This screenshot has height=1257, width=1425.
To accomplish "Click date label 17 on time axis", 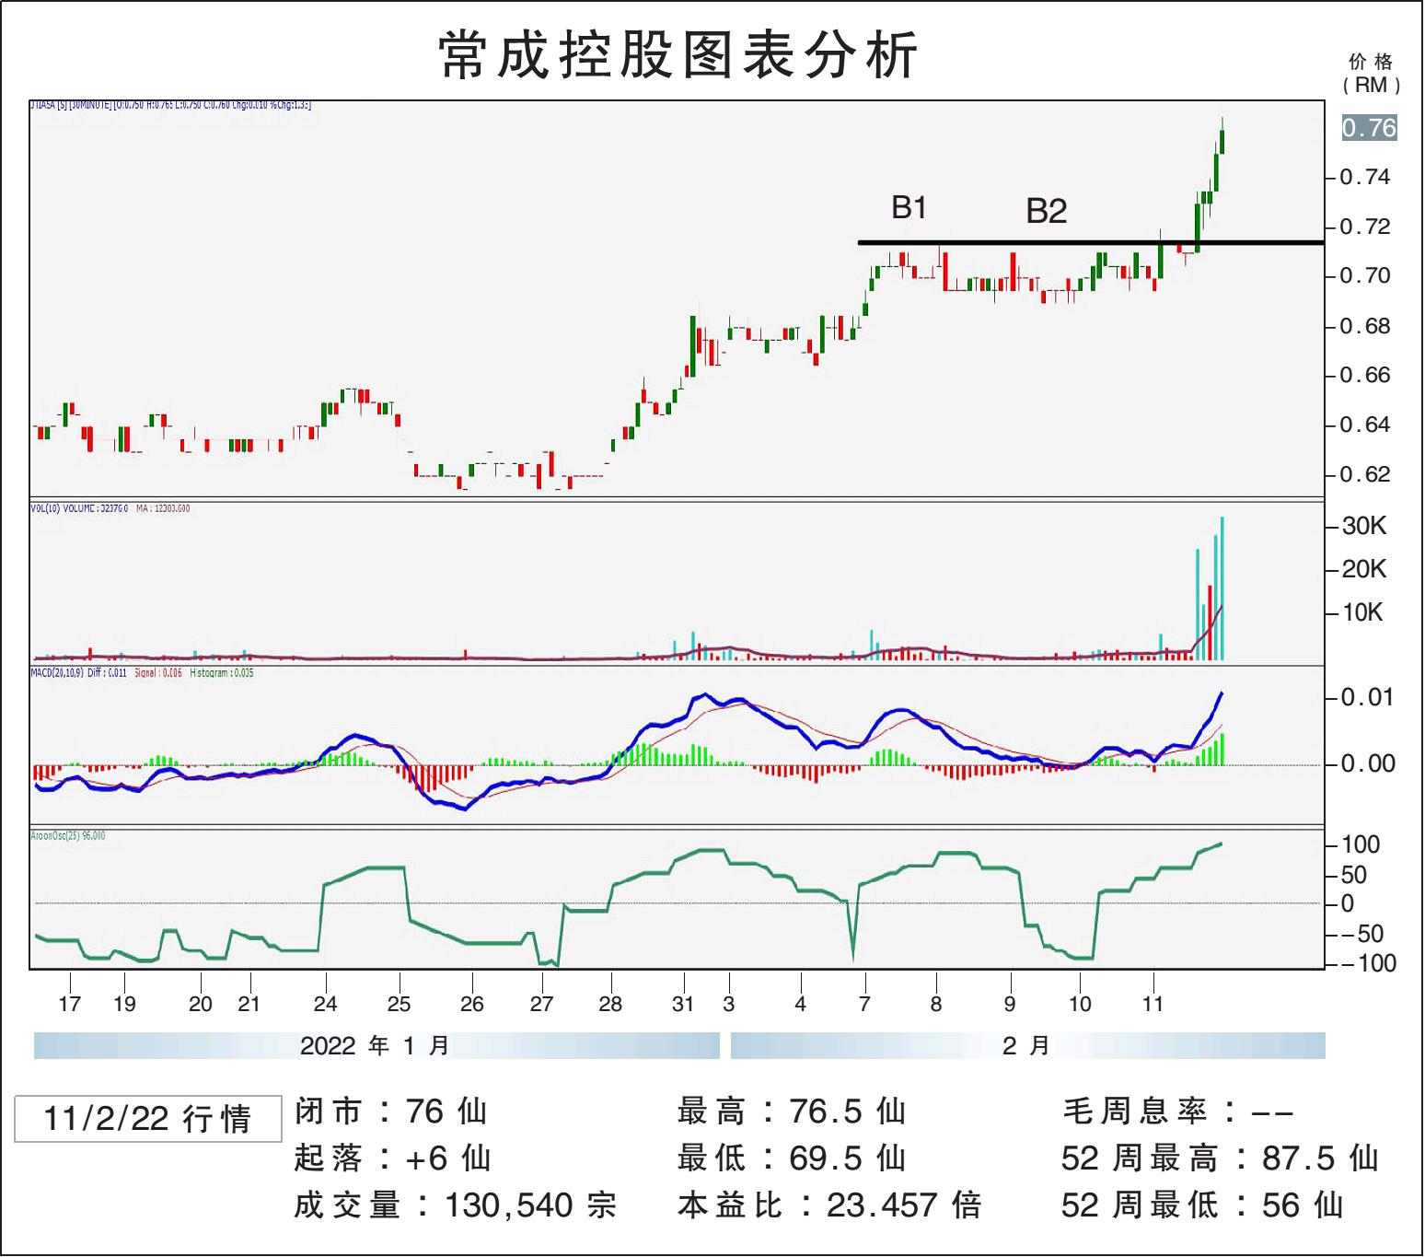I will [x=70, y=1004].
